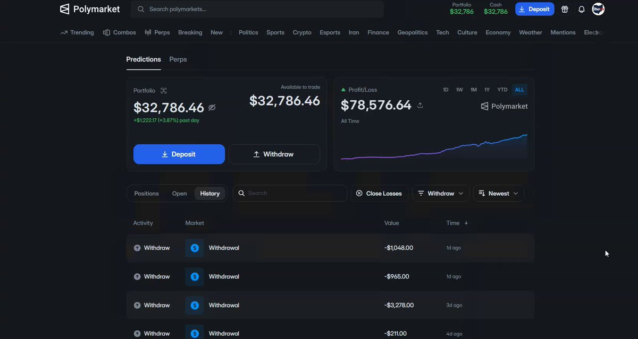Image resolution: width=638 pixels, height=339 pixels.
Task: Open the gift rewards icon
Action: point(565,9)
